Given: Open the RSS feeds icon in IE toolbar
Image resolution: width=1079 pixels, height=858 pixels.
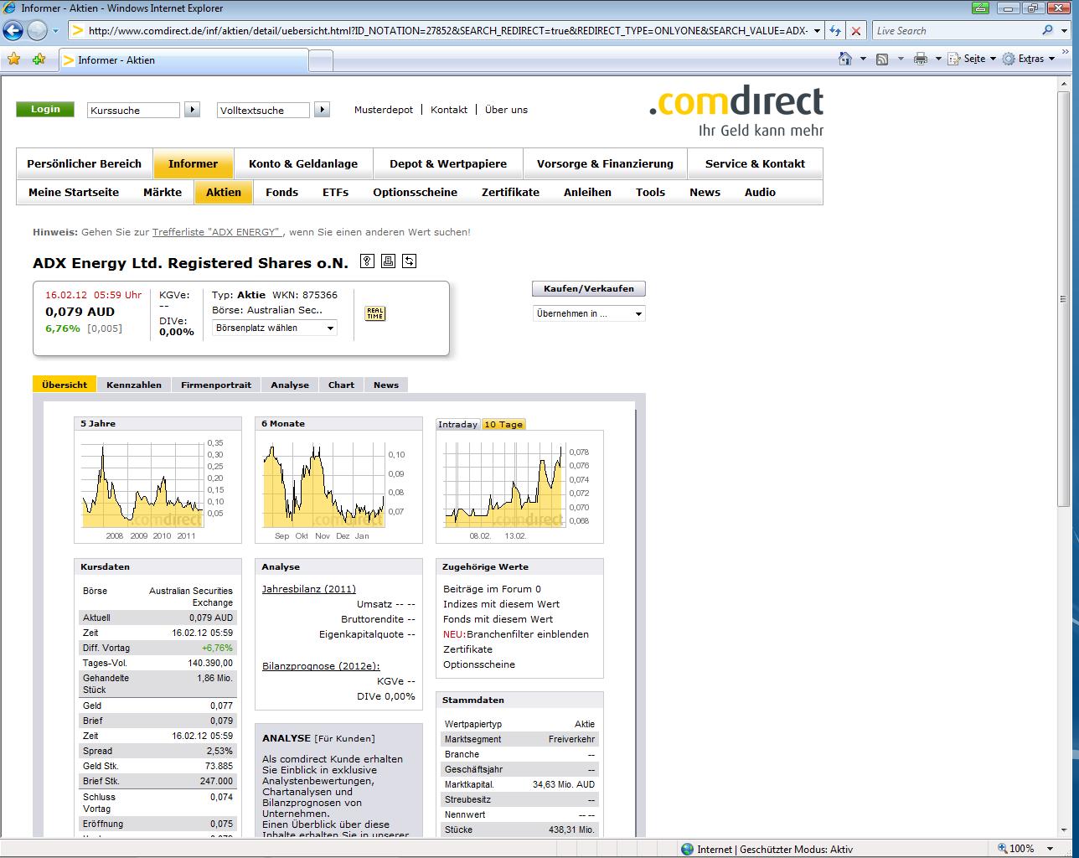Looking at the screenshot, I should [881, 59].
